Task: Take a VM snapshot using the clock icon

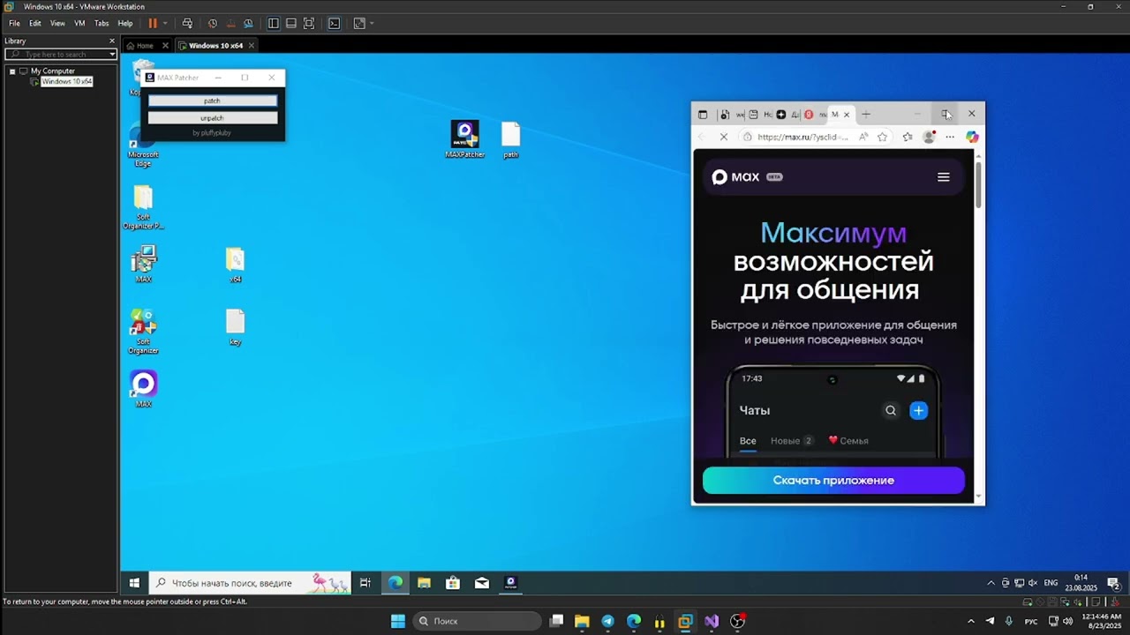Action: (213, 24)
